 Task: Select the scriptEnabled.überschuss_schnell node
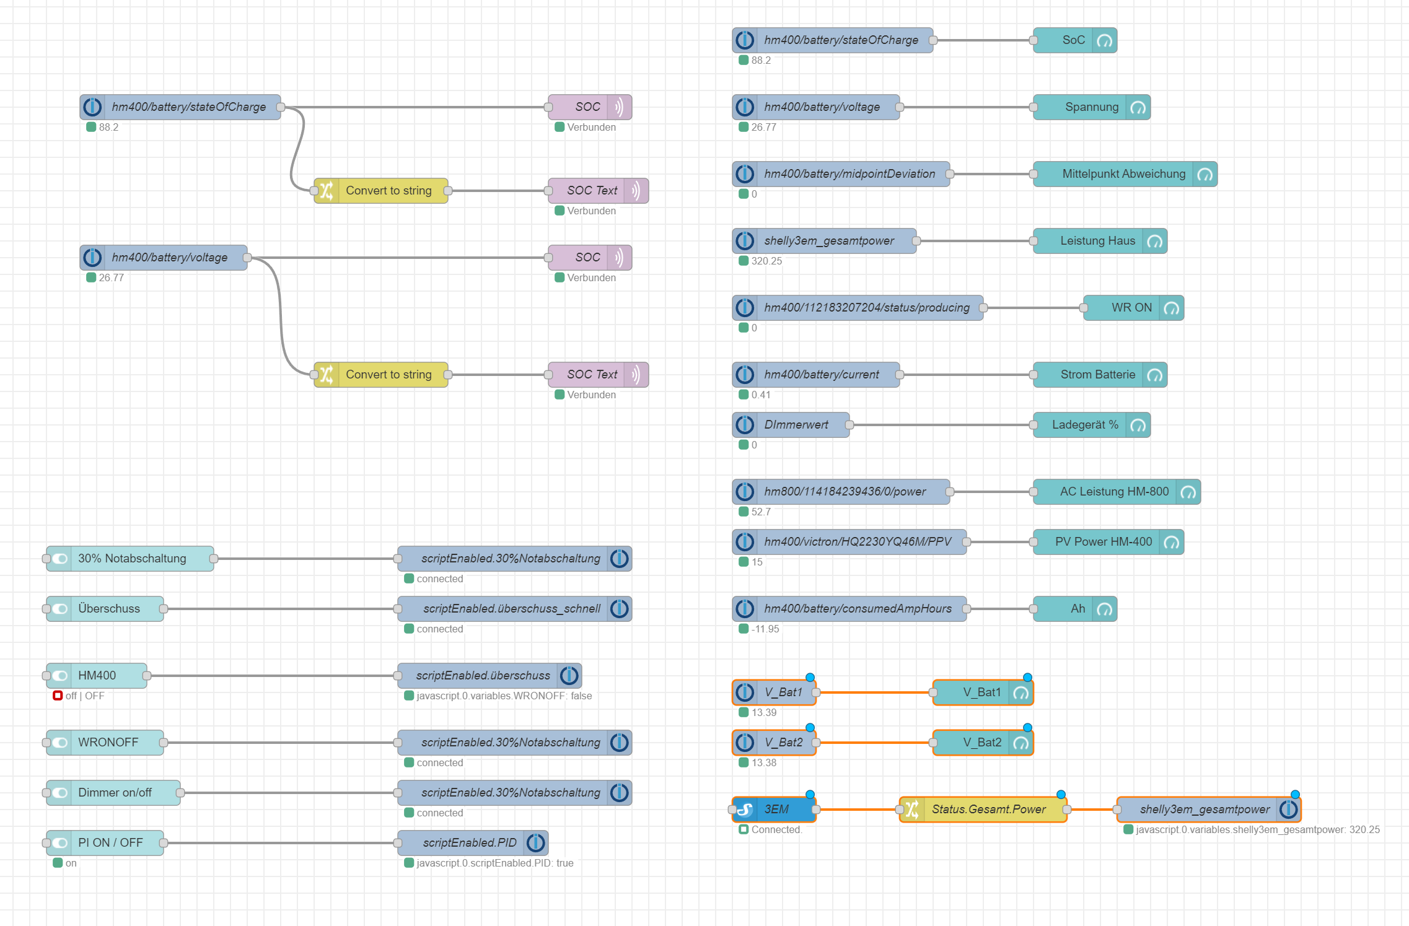coord(511,609)
